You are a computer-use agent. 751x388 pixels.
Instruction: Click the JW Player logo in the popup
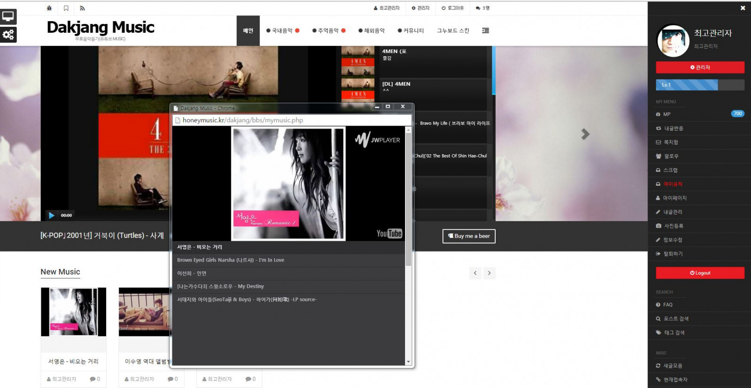pyautogui.click(x=377, y=139)
